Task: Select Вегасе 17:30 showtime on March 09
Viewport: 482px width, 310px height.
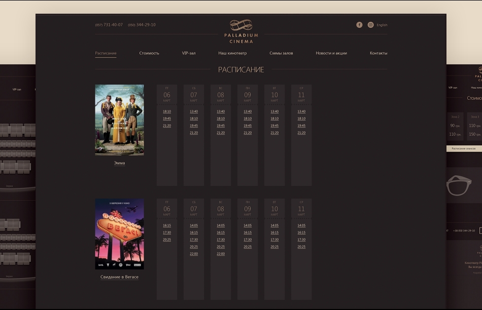Action: [x=248, y=240]
